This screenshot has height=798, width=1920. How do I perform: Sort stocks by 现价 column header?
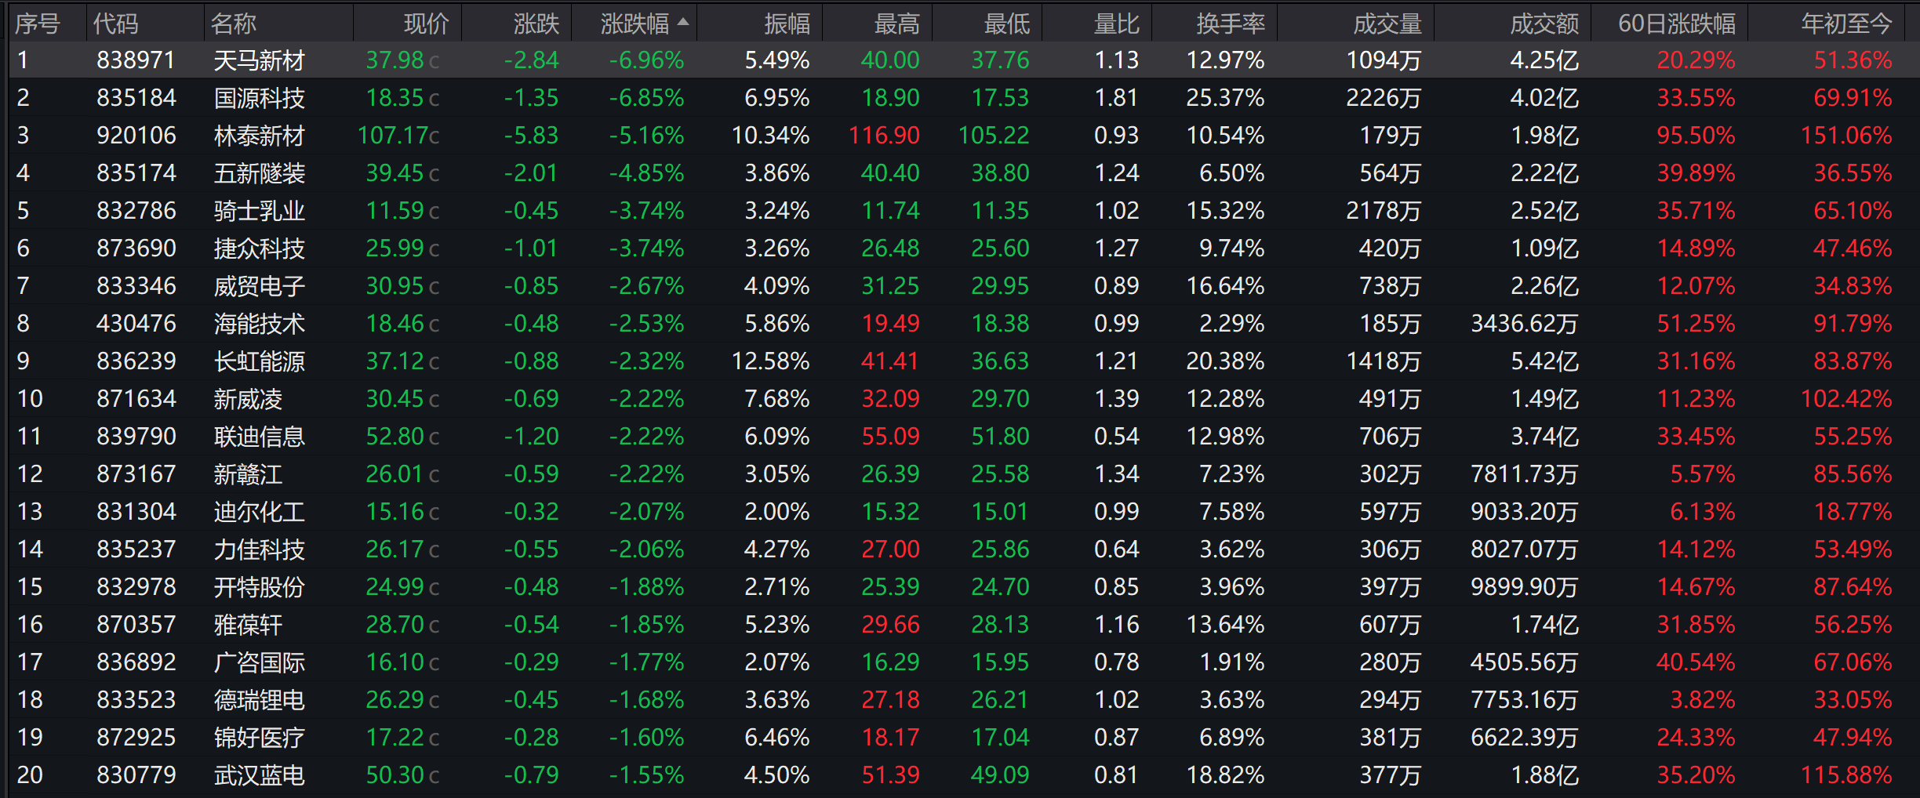427,24
